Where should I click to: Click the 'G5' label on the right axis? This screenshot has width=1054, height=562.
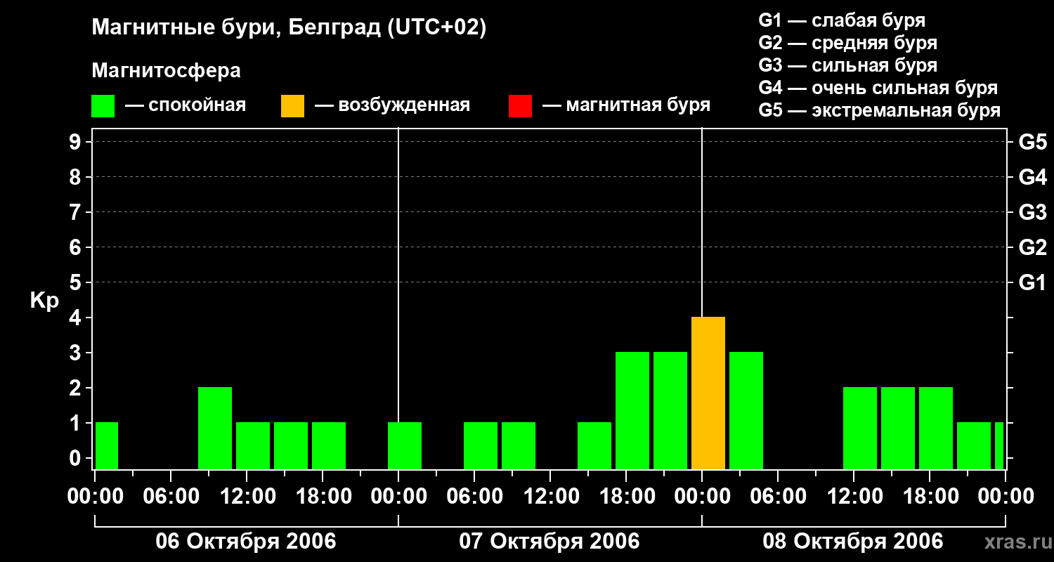pos(1032,142)
